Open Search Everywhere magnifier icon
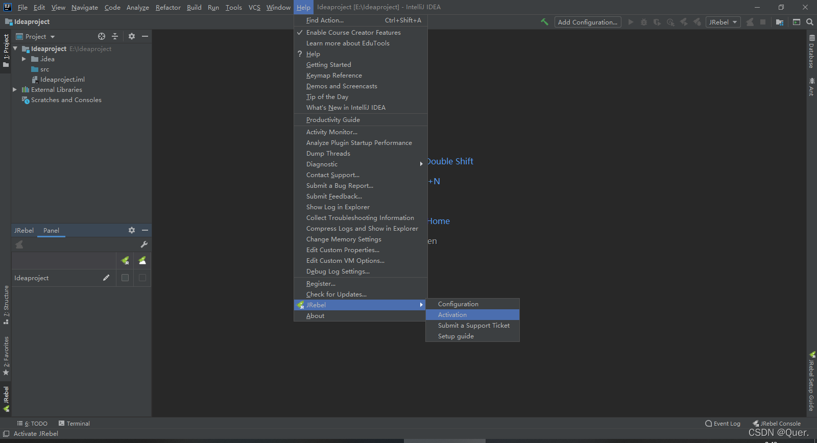817x443 pixels. pos(810,22)
